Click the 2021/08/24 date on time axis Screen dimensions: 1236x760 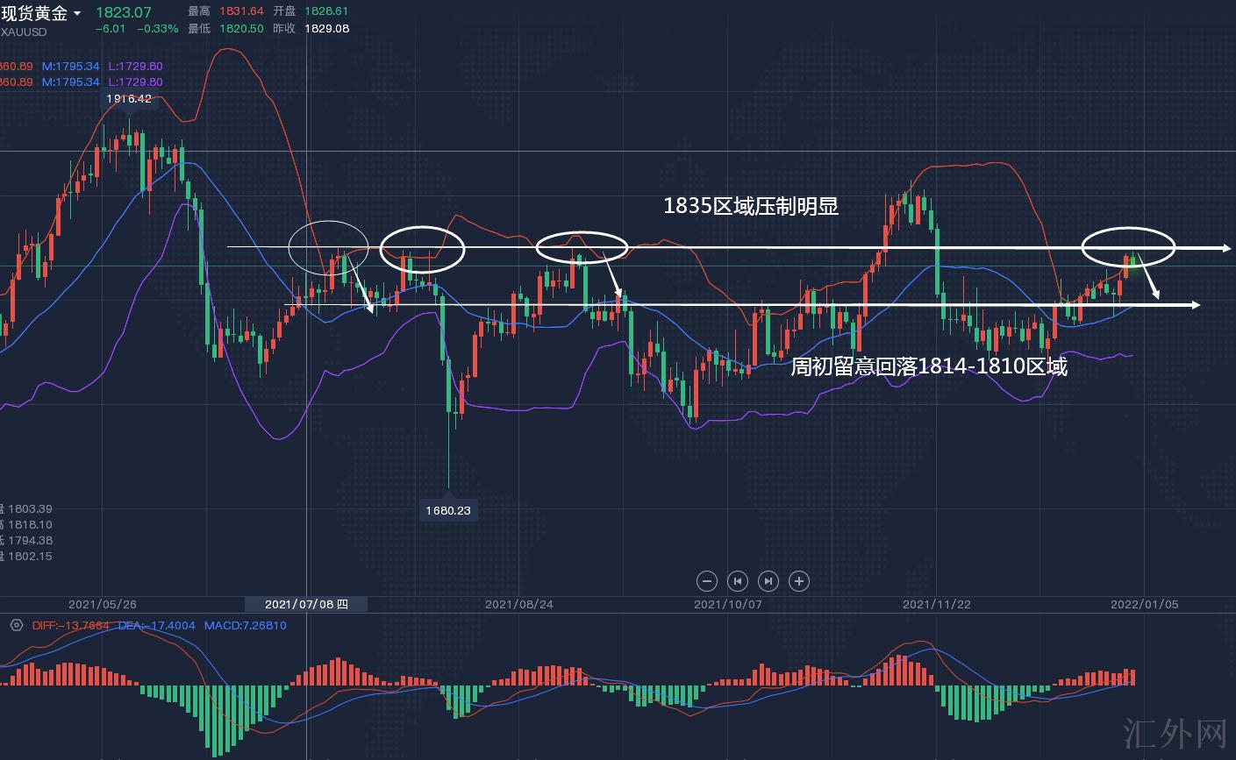tap(518, 604)
